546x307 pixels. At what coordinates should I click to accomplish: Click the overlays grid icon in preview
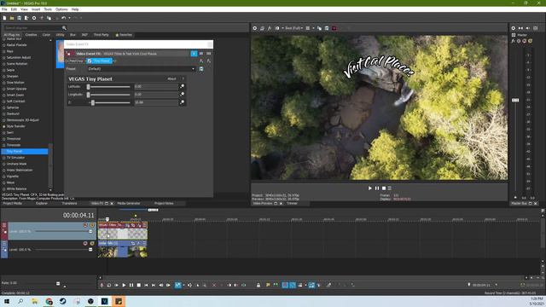tap(308, 28)
